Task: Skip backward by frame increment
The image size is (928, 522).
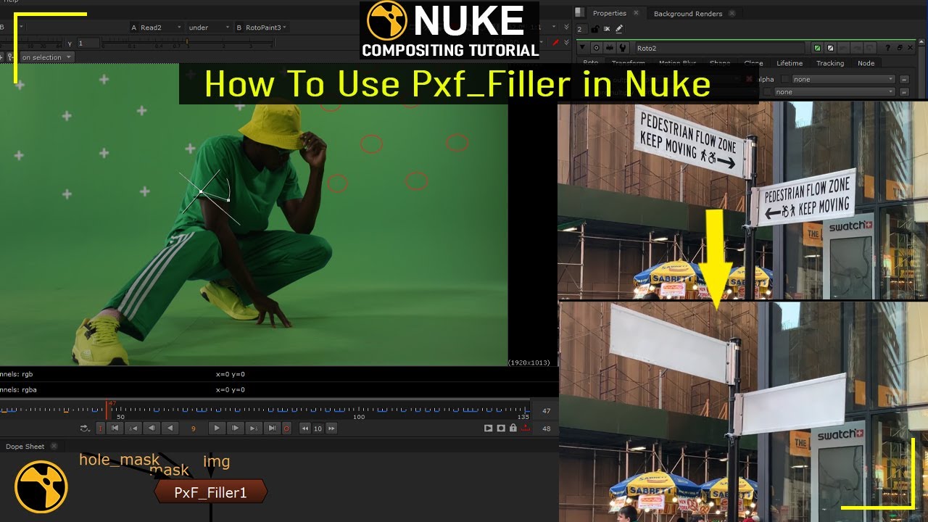Action: (306, 428)
